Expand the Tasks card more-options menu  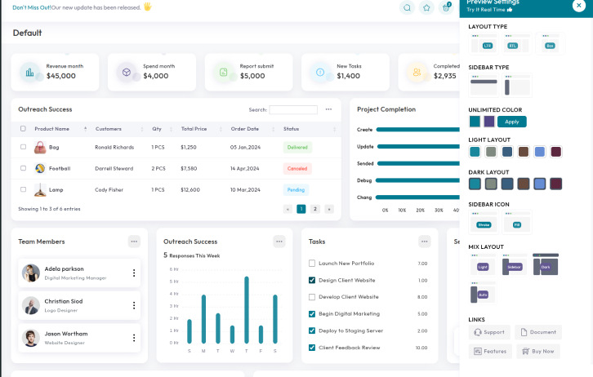(424, 242)
